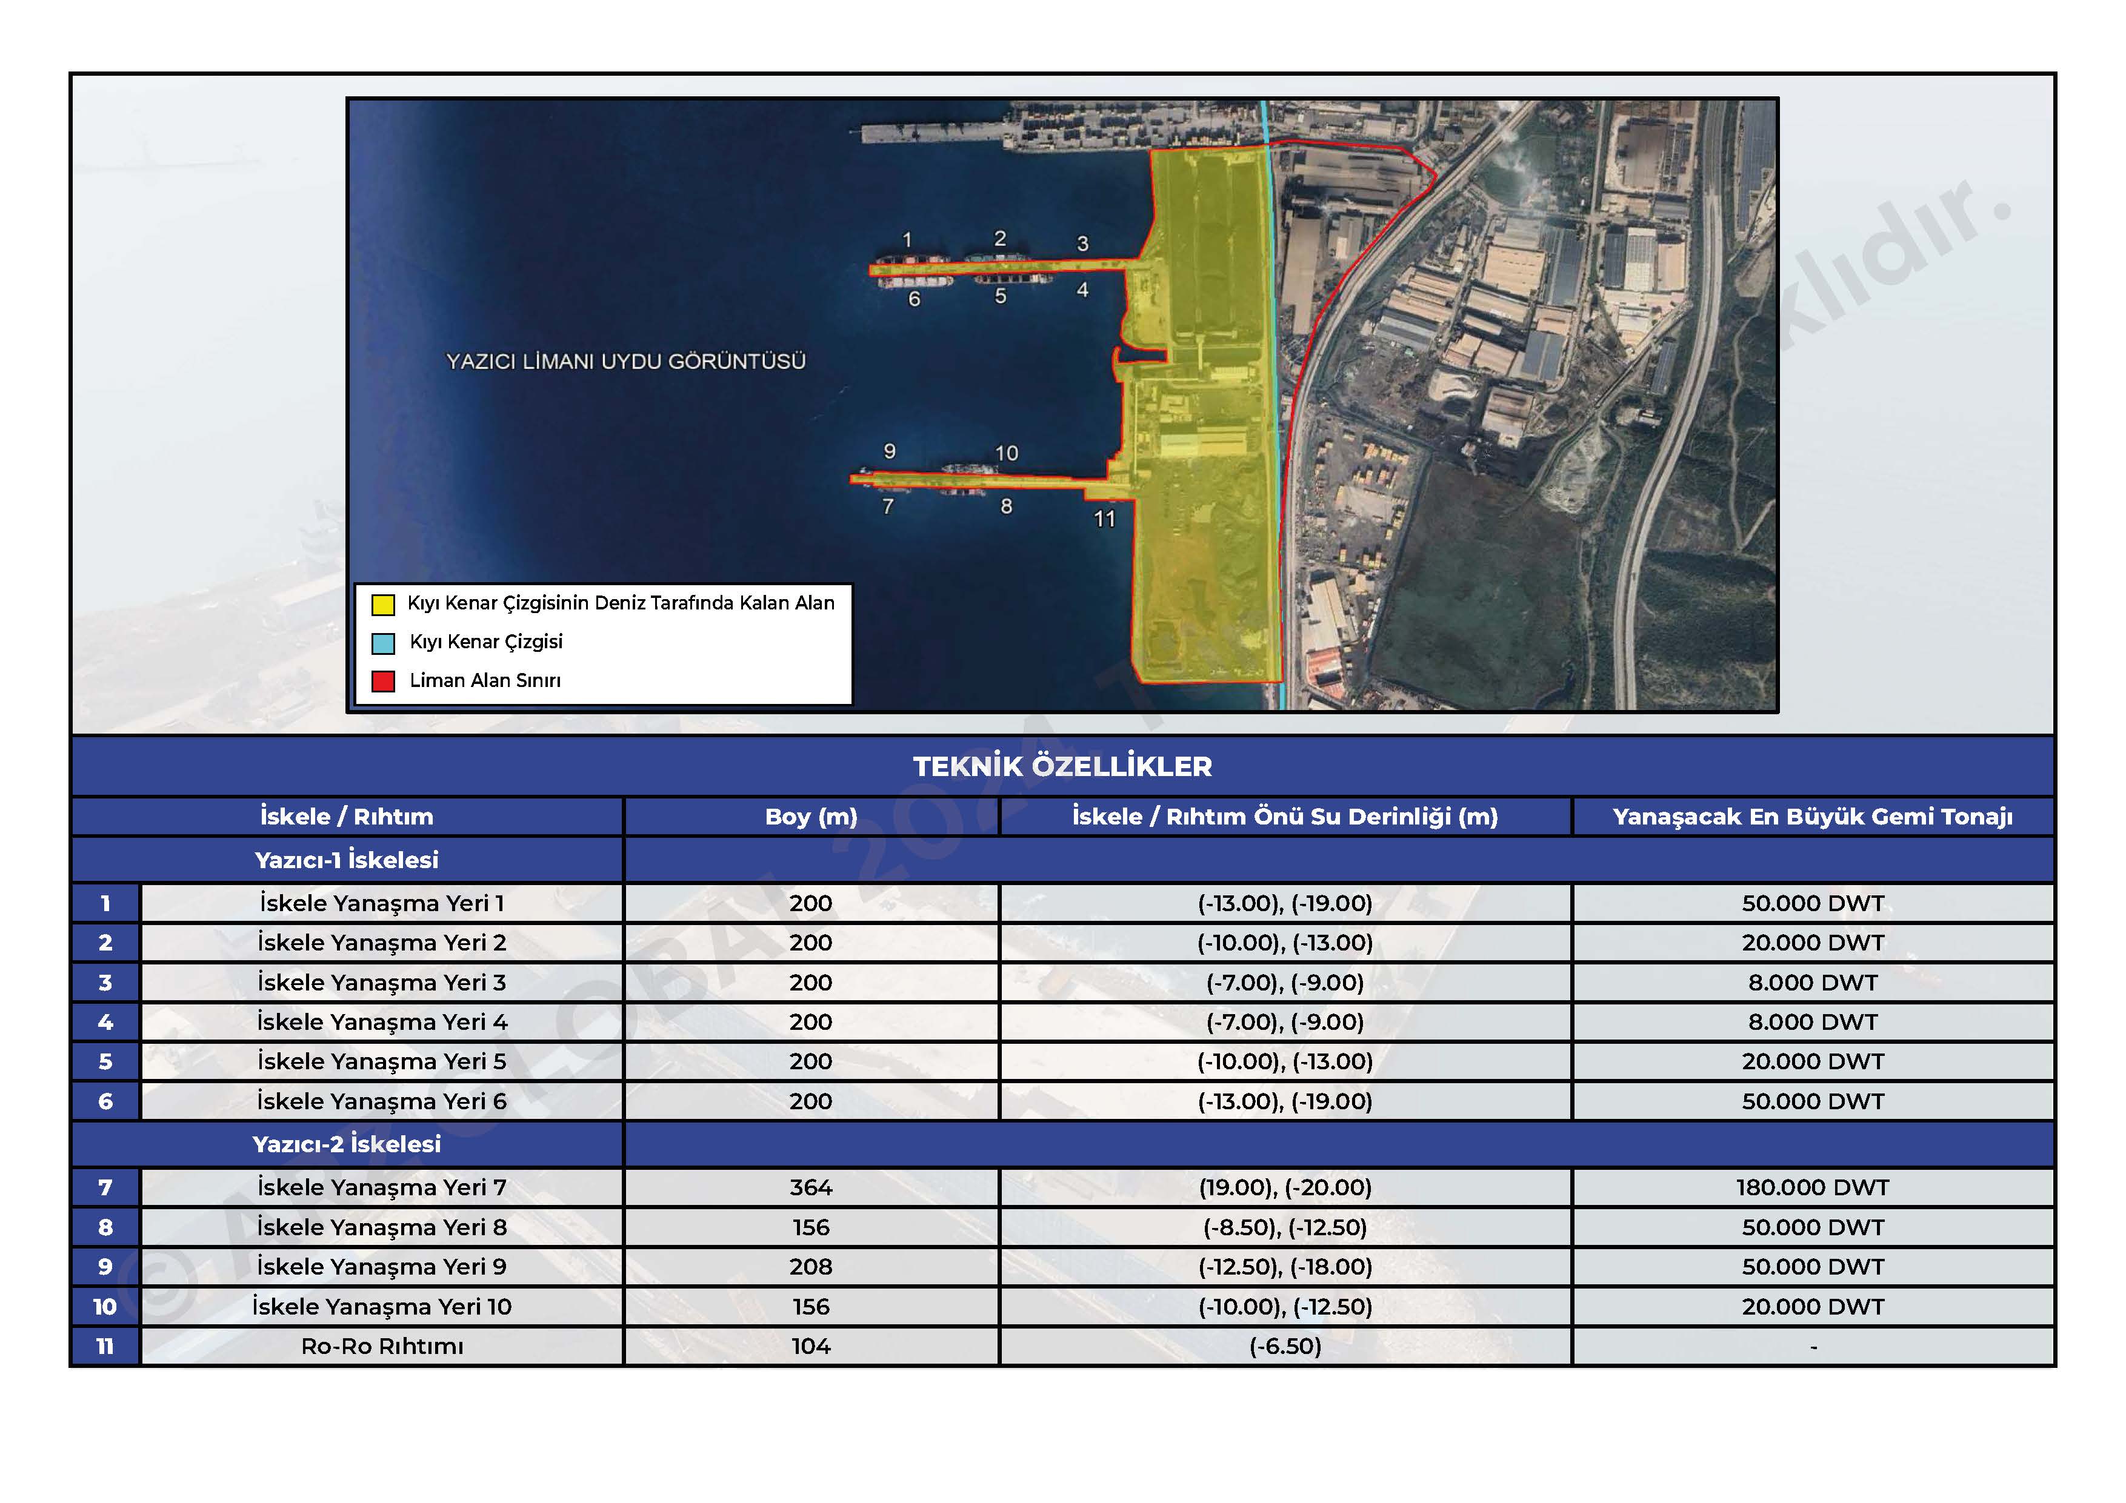Click depth '(-10.00), (-13.00)' in row 2

tap(1285, 943)
